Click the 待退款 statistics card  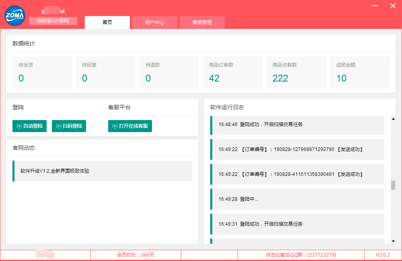(169, 72)
